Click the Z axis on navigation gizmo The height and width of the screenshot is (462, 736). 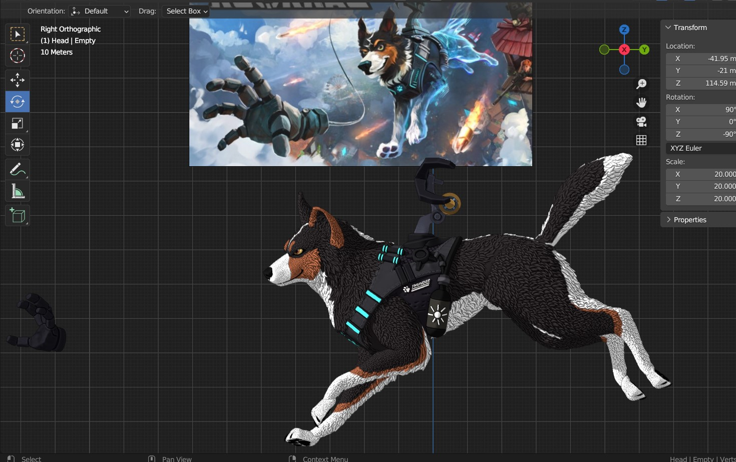click(x=624, y=30)
